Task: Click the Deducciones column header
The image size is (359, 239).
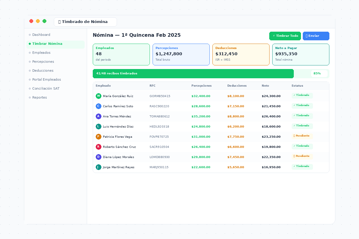Action: [237, 86]
